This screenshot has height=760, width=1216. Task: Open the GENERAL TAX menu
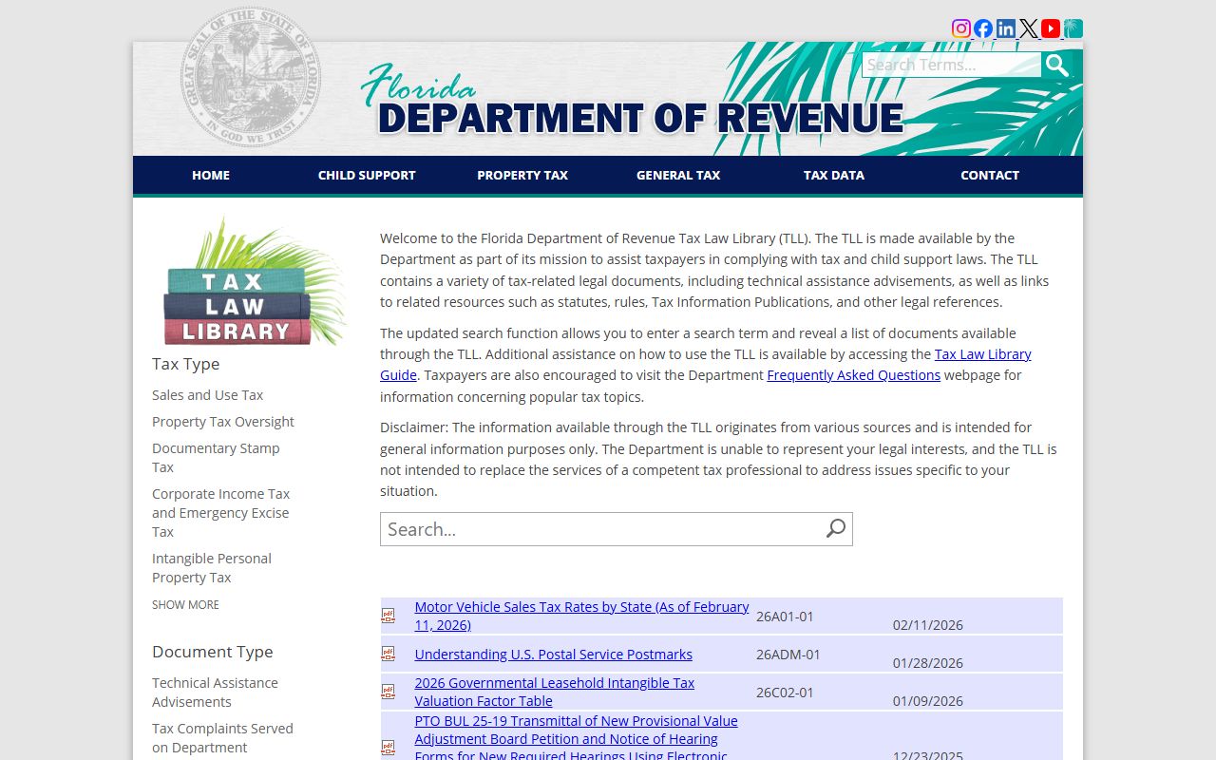[x=678, y=175]
